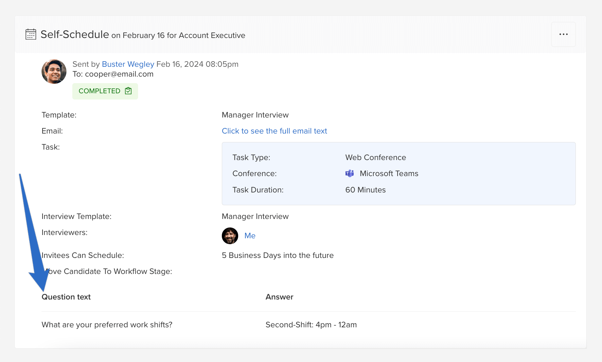This screenshot has height=362, width=602.
Task: Click the Answer column header
Action: (x=279, y=297)
